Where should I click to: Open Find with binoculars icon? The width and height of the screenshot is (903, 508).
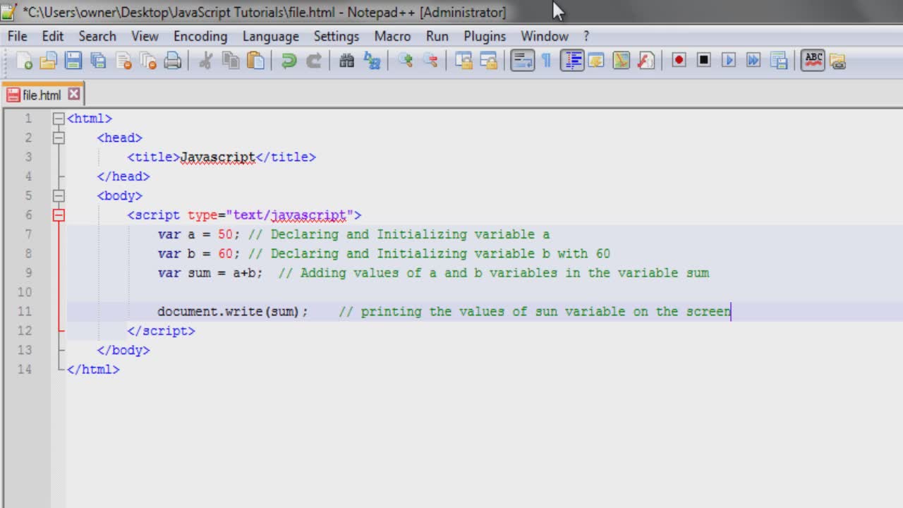pyautogui.click(x=346, y=61)
